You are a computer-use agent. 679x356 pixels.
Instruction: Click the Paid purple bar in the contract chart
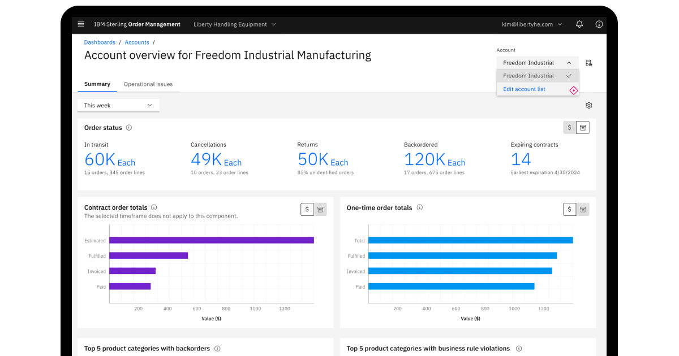(130, 286)
